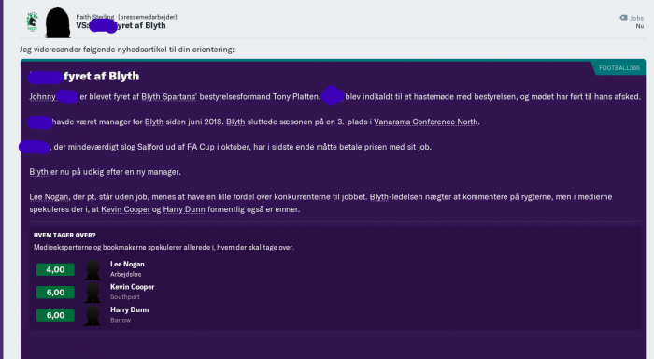Click Kevin Cooper link in article text
Image resolution: width=654 pixels, height=359 pixels.
coord(125,209)
